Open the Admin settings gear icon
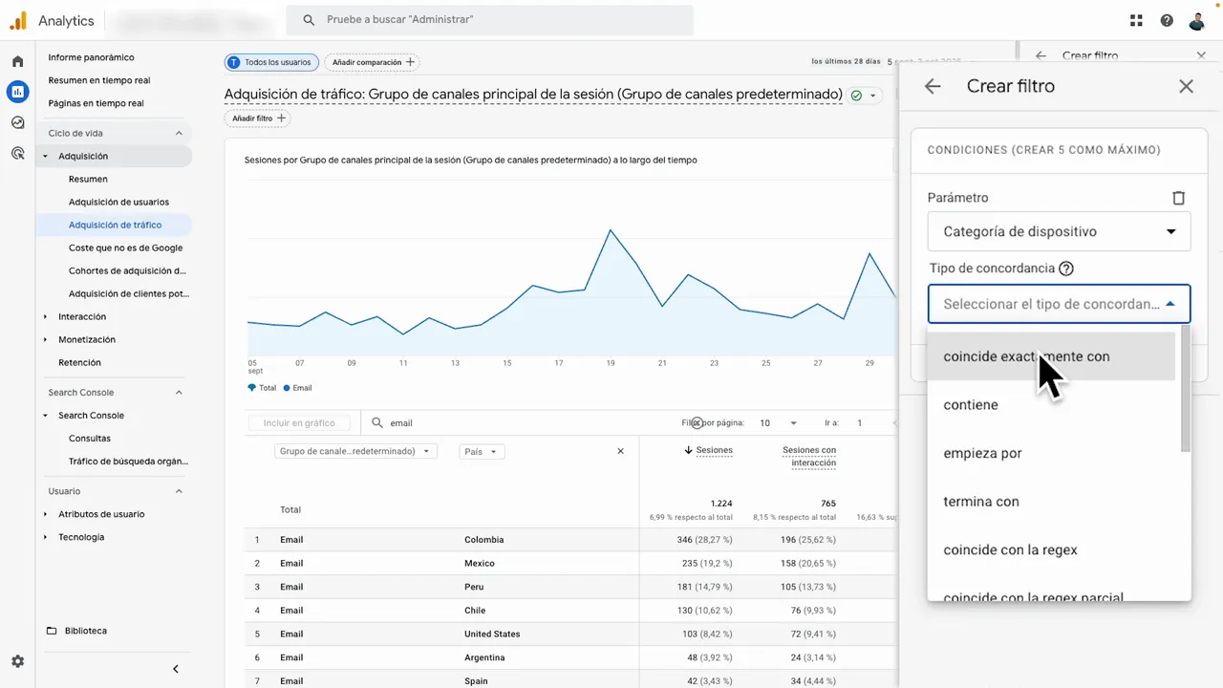 coord(17,661)
